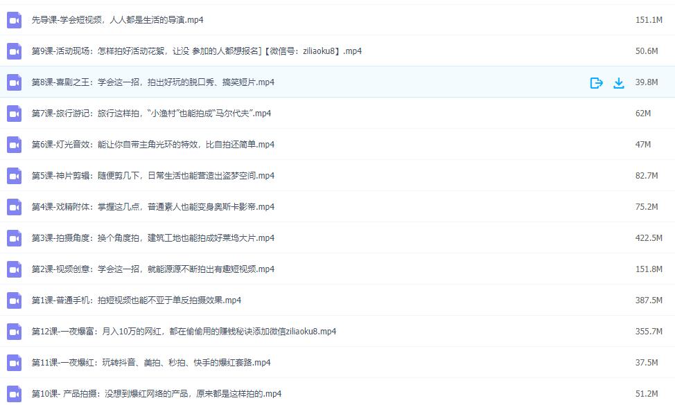
Task: Open 第1课-普通手机 video file name
Action: (x=137, y=300)
